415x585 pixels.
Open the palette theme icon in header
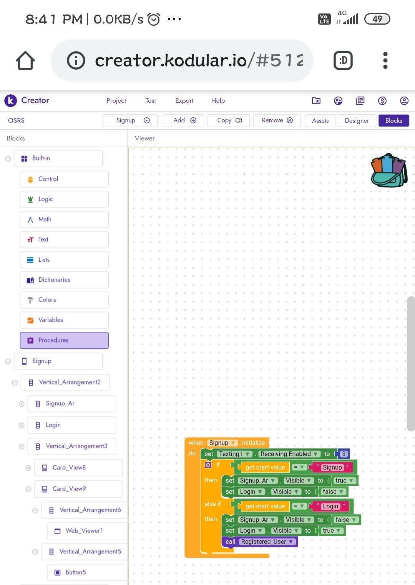pos(338,100)
